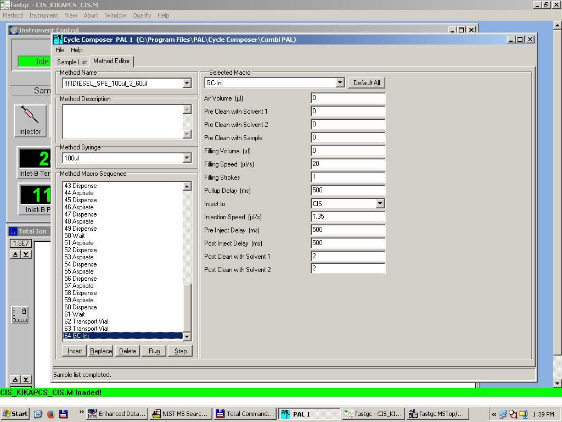Viewport: 562px width, 422px height.
Task: Expand hidden quick launch icons chevron
Action: pos(81,412)
